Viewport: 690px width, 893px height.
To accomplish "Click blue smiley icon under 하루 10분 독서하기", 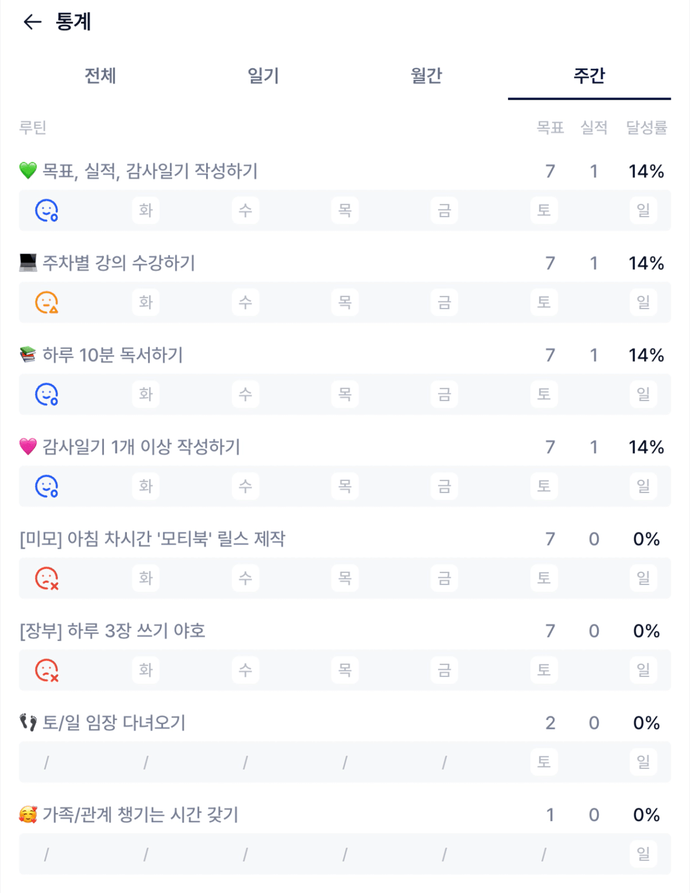I will point(47,394).
